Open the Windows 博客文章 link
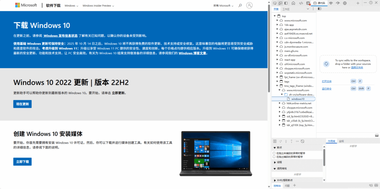 tap(193, 53)
